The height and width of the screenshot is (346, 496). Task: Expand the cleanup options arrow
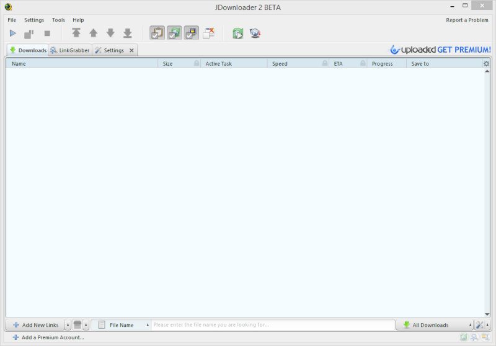pos(86,325)
